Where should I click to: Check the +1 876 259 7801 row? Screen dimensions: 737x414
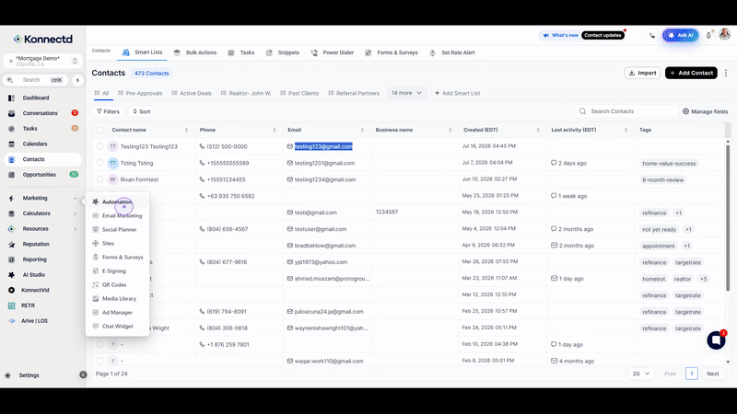tap(99, 344)
